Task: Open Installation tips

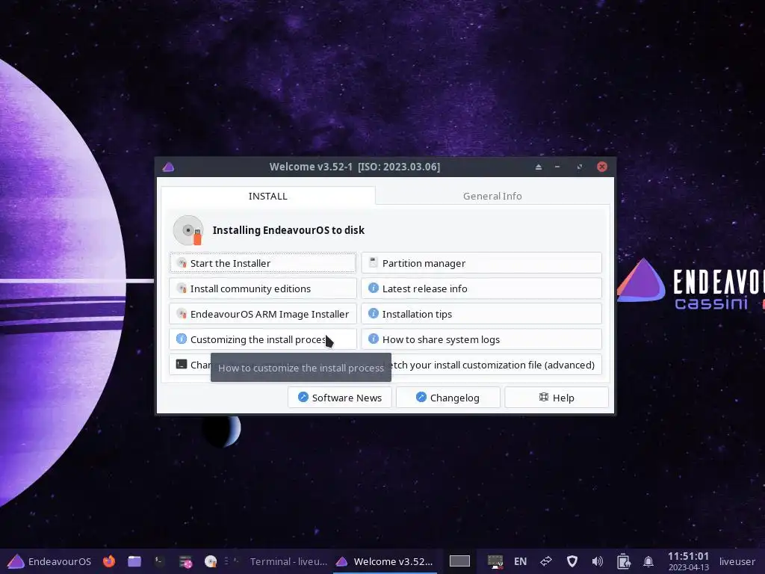Action: (x=481, y=314)
